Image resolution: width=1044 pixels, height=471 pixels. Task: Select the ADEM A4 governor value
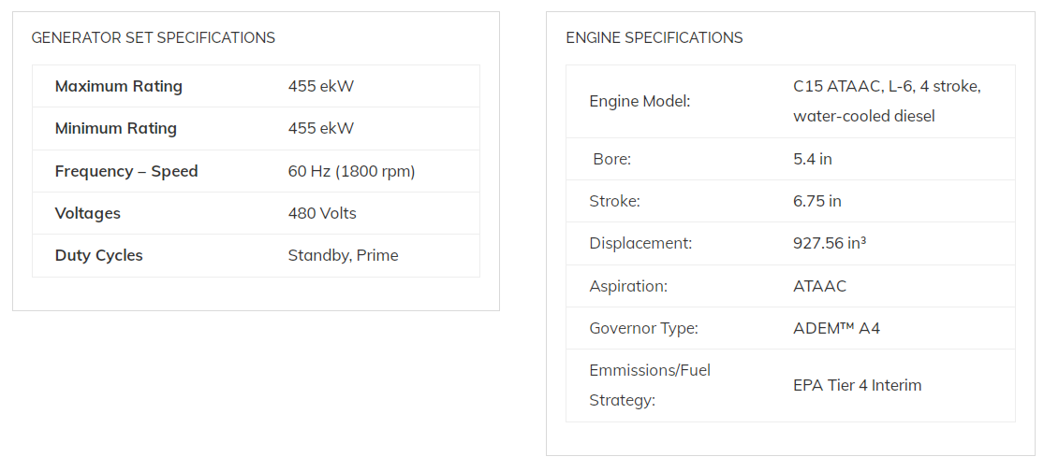tap(836, 328)
